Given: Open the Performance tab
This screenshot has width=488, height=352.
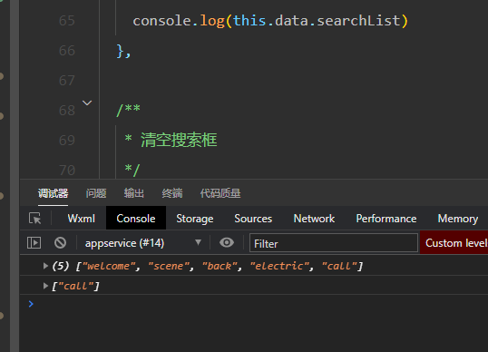Looking at the screenshot, I should tap(386, 219).
